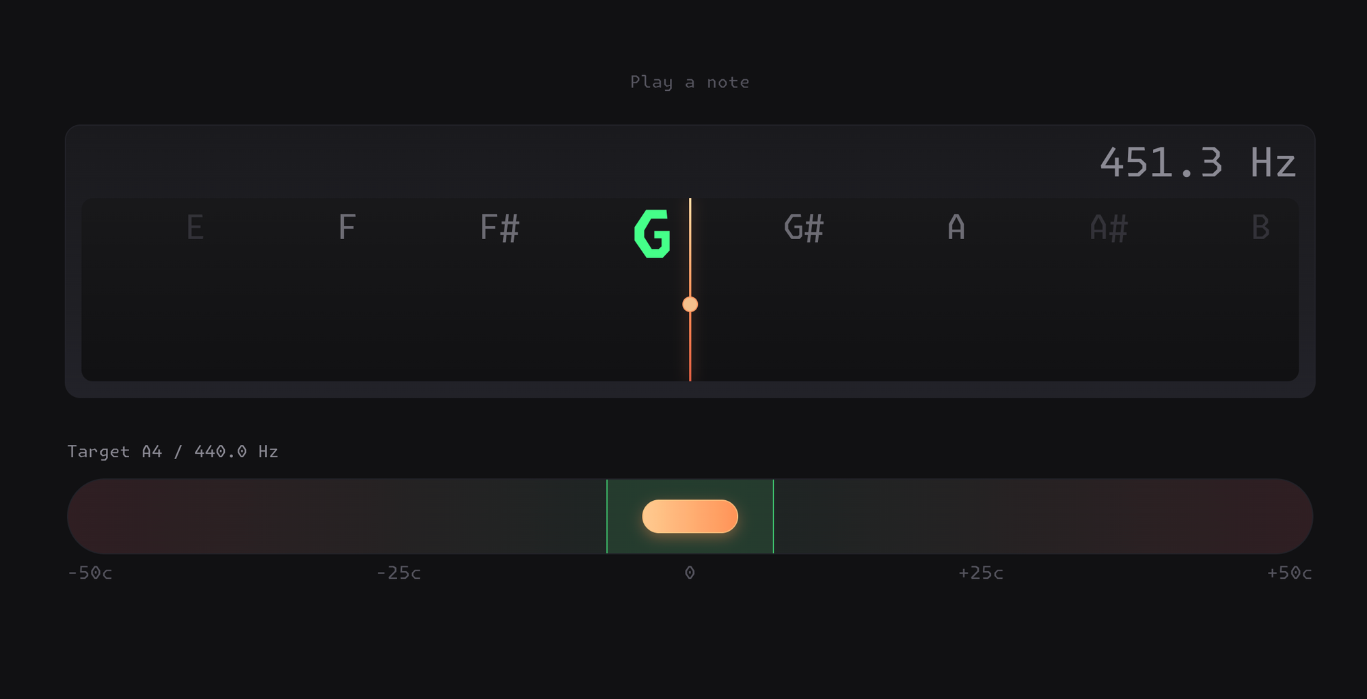Viewport: 1367px width, 699px height.
Task: Click the G# note on the strip
Action: point(804,228)
